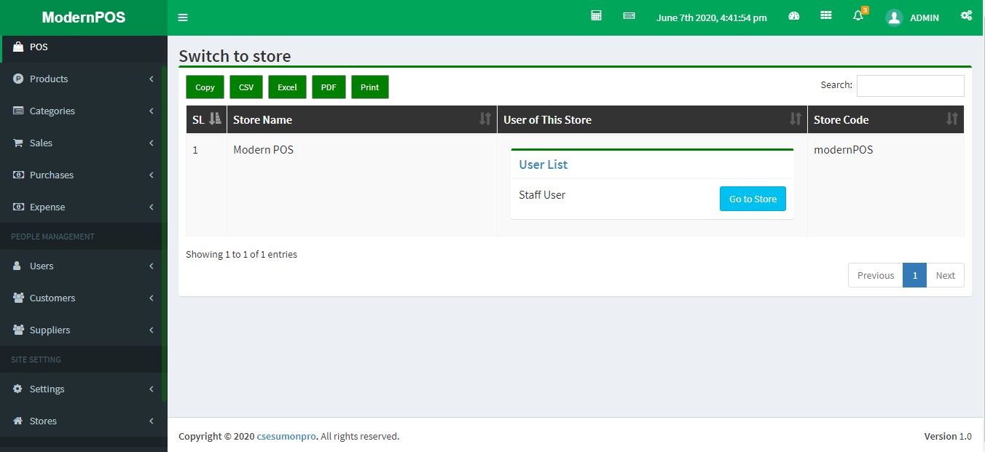Sort by User of This Store arrows

tap(796, 119)
